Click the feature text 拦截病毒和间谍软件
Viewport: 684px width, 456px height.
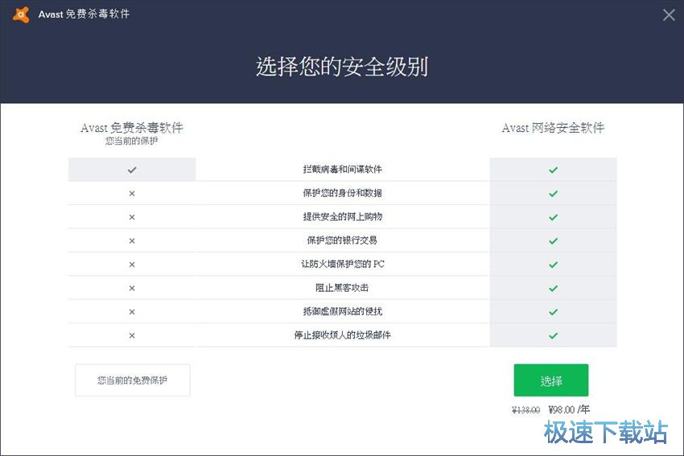343,169
